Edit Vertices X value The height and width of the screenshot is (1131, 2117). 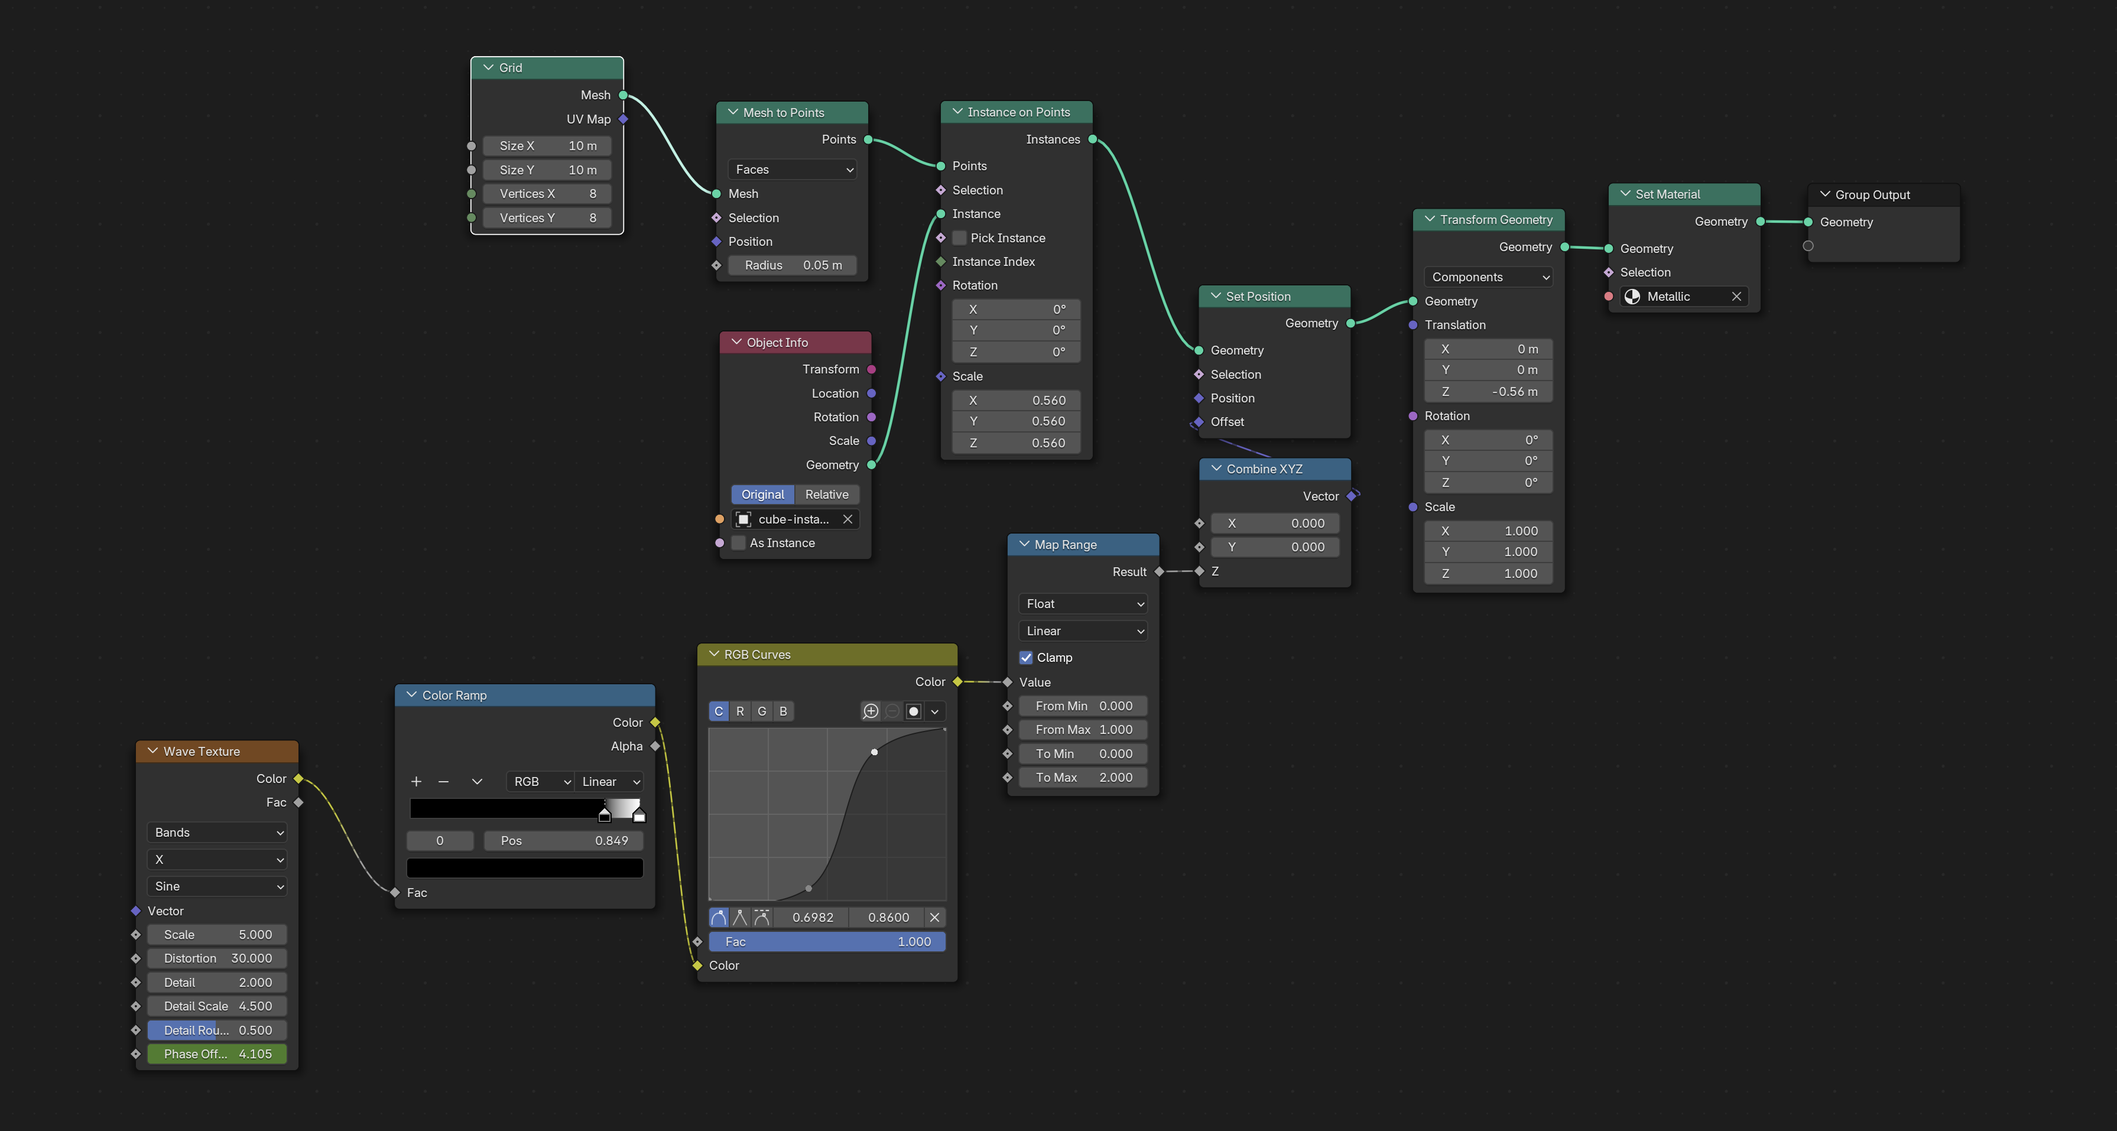(547, 194)
